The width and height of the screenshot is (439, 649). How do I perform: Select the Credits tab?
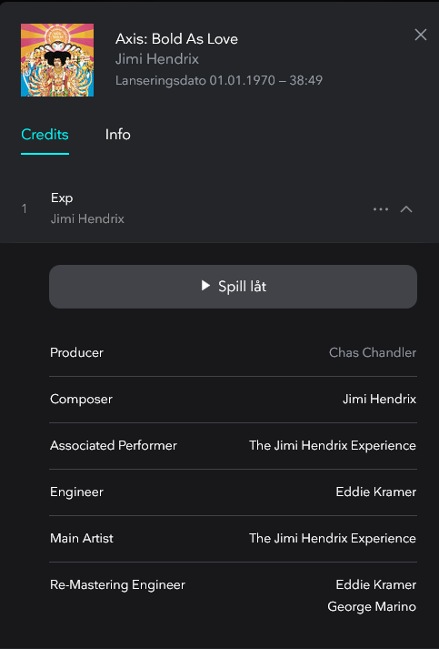point(45,135)
